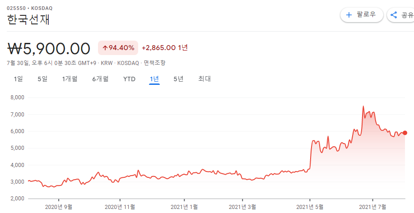
Task: Select the YTD range tab
Action: click(130, 79)
